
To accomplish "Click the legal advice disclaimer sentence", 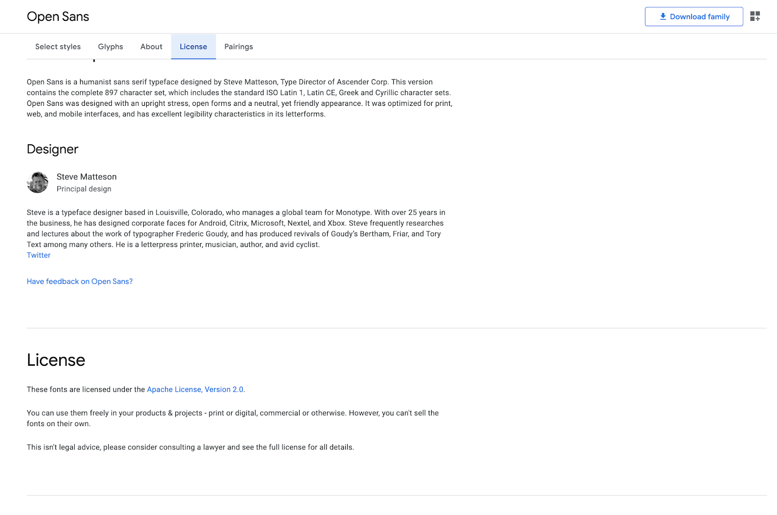I will 190,447.
